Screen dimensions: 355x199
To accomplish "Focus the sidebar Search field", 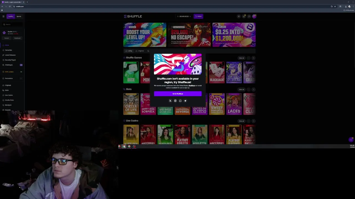I will coord(13,24).
